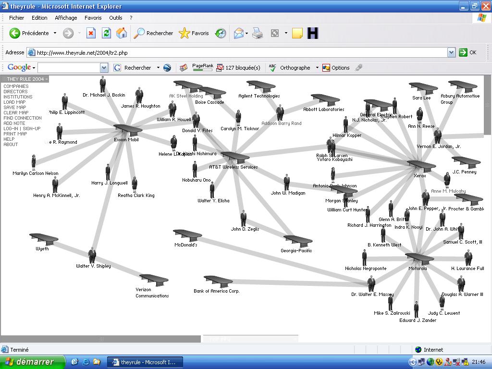Open the Edition menu

click(39, 18)
